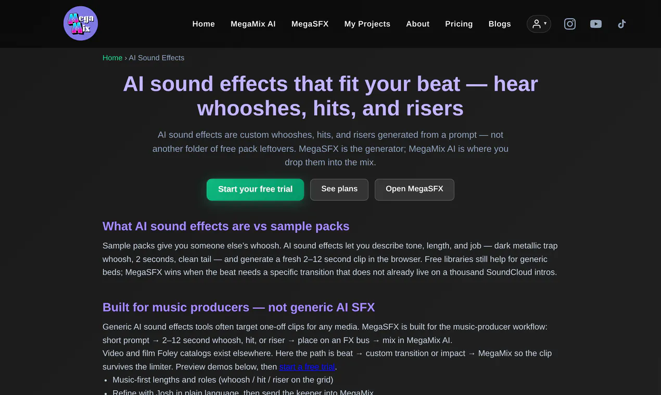Click bullet 'Music-first lengths and roles'
The height and width of the screenshot is (395, 661).
pyautogui.click(x=223, y=380)
